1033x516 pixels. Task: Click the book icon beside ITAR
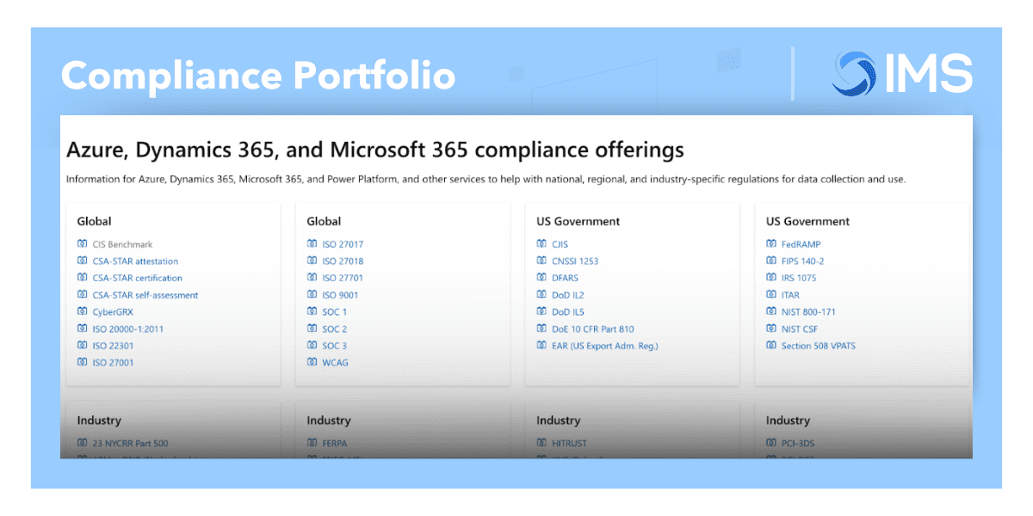coord(772,295)
